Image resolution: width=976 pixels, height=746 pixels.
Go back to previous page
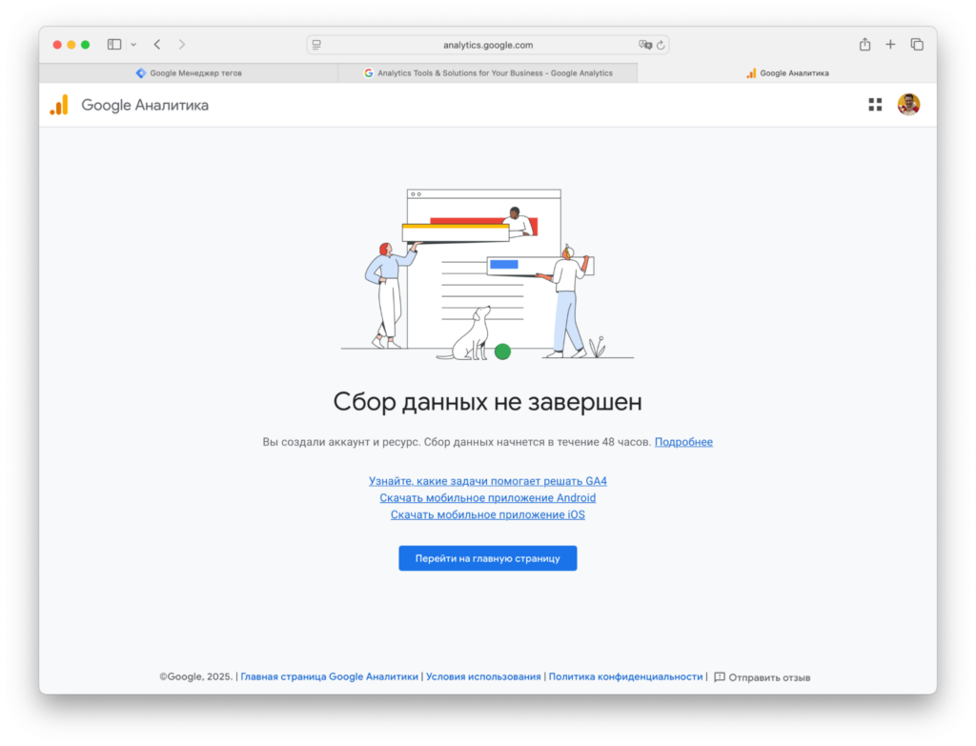coord(157,44)
